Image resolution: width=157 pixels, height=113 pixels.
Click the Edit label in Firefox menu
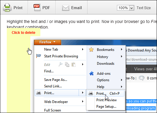[x=47, y=65]
